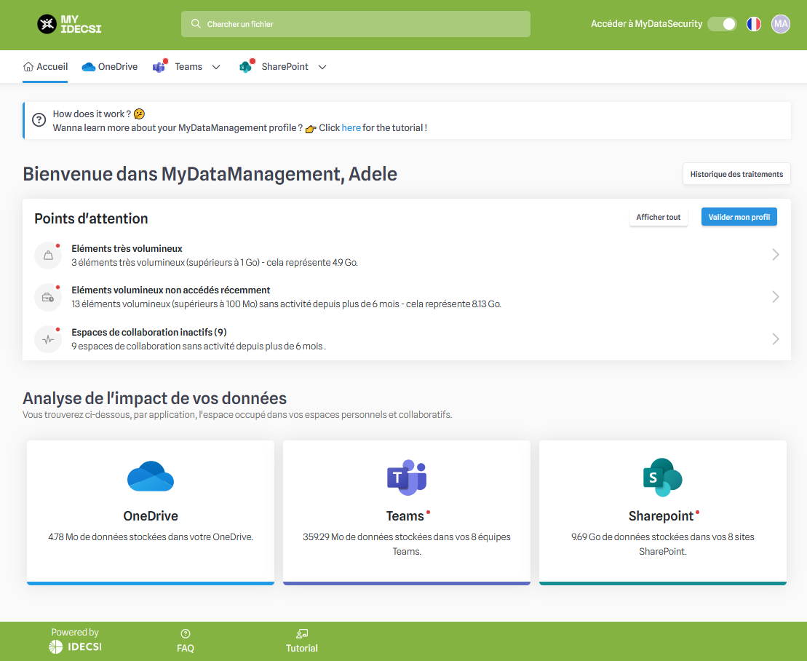Select Espaces de collaboration inactifs (9) title
This screenshot has width=807, height=661.
coord(149,333)
